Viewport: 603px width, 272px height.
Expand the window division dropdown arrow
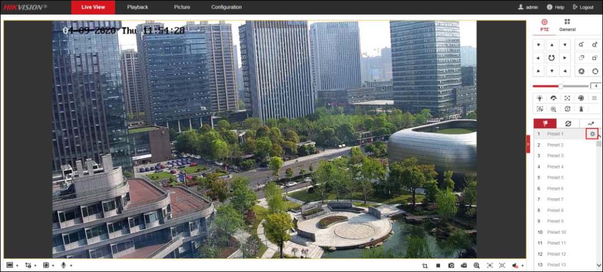click(x=18, y=266)
